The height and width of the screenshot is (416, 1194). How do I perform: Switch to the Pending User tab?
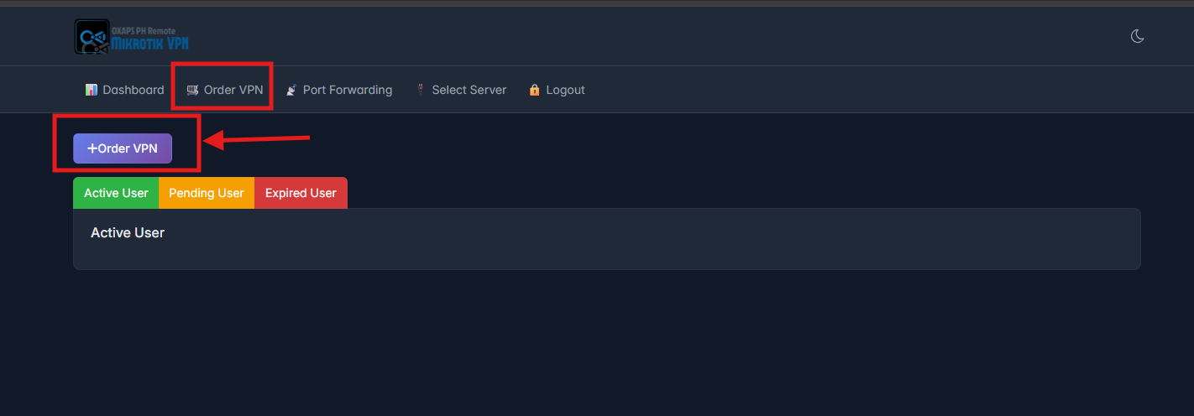click(207, 193)
